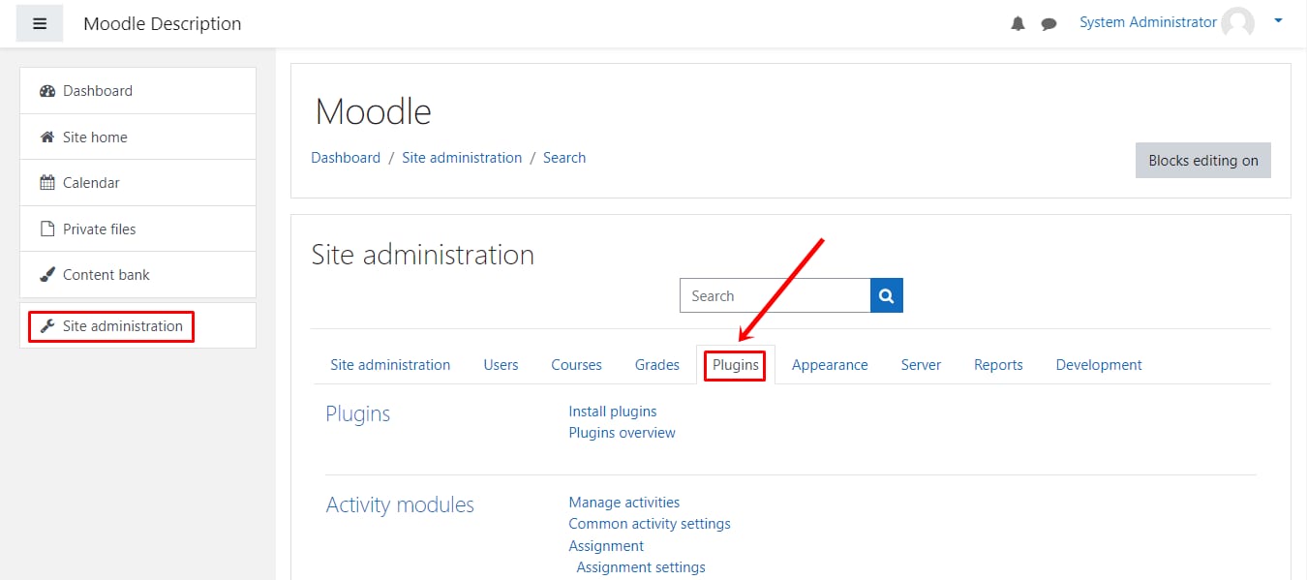Switch to the Plugins tab

[736, 365]
